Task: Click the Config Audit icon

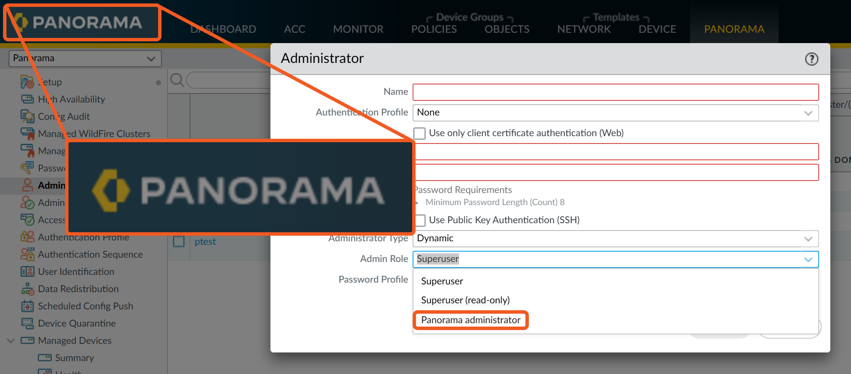Action: [x=27, y=116]
